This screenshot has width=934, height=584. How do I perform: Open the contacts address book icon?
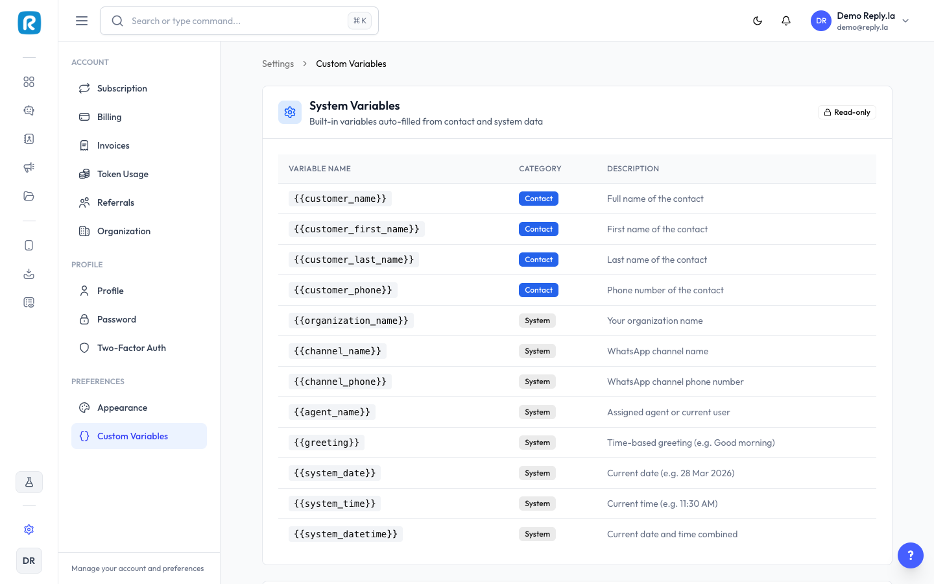(29, 139)
